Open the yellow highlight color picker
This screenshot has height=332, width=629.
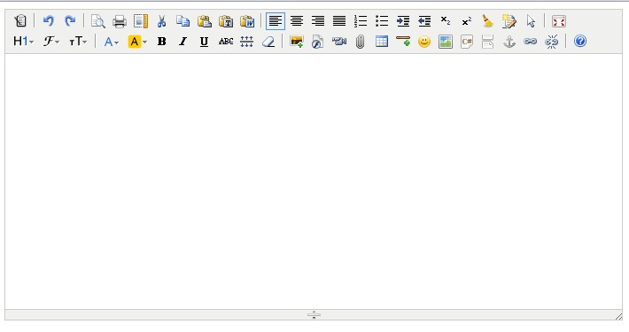137,42
